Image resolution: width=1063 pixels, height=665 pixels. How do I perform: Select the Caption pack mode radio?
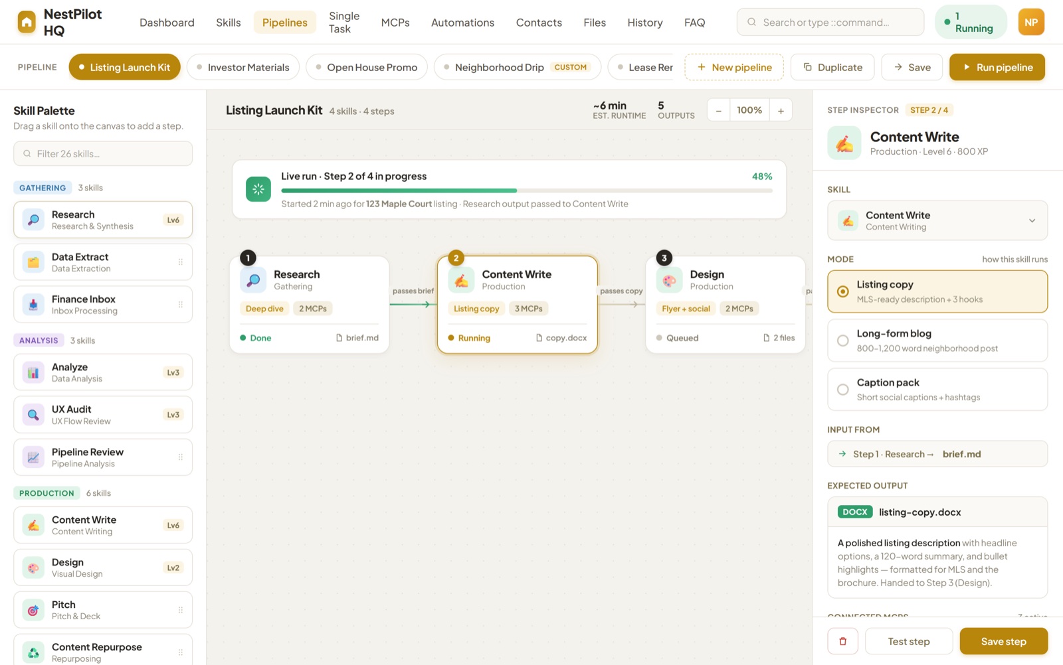843,390
